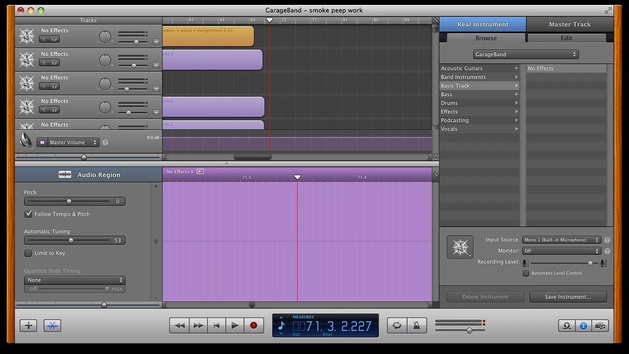The height and width of the screenshot is (354, 629).
Task: Fast forward the song
Action: (198, 325)
